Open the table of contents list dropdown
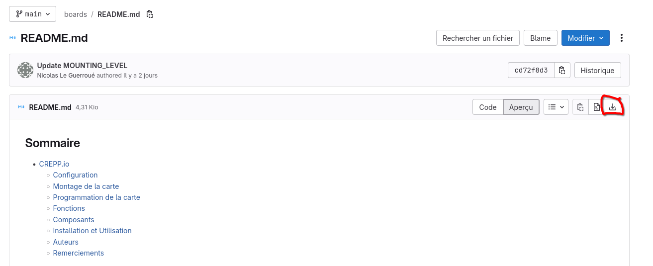 [x=556, y=107]
